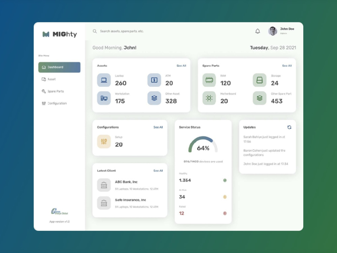Image resolution: width=337 pixels, height=253 pixels.
Task: Click John Doe's profile avatar
Action: pos(273,31)
